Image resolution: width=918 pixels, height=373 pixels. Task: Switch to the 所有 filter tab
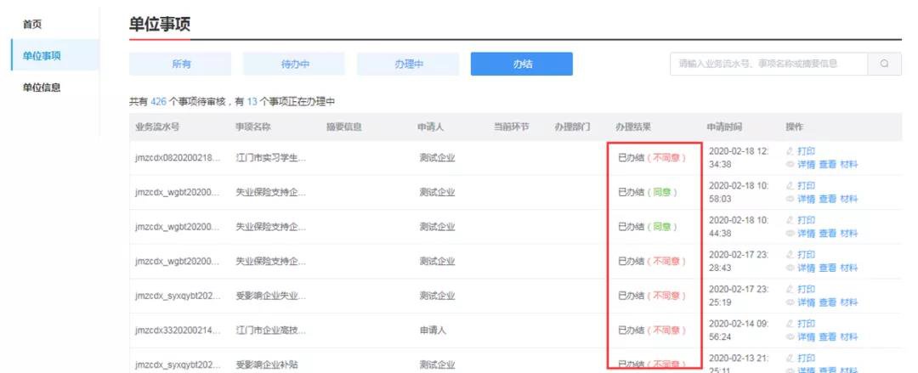(x=180, y=65)
